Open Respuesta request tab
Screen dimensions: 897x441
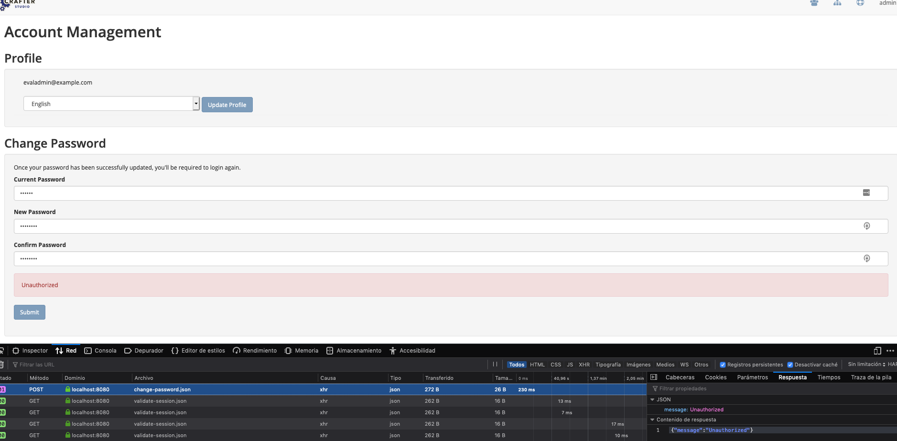(792, 377)
